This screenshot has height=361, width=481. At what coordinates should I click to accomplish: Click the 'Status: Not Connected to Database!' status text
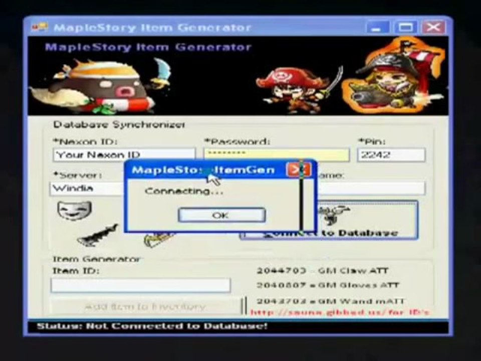152,326
